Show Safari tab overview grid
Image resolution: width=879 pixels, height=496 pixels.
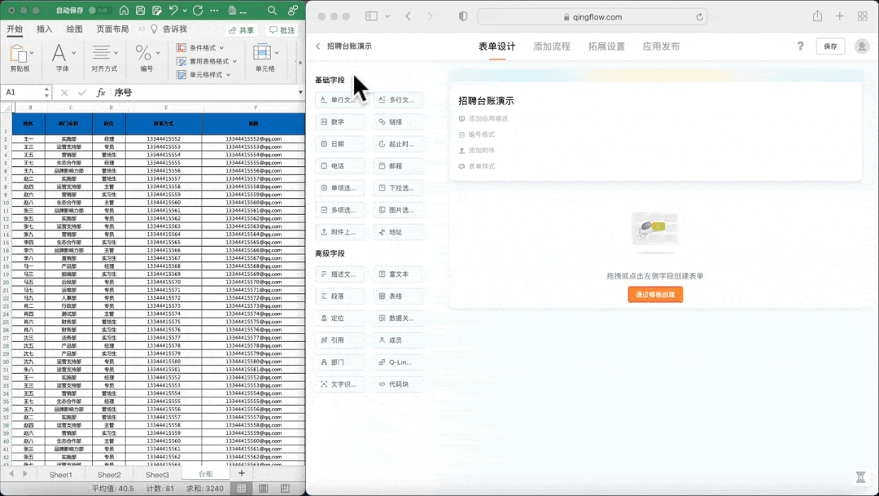click(x=862, y=16)
